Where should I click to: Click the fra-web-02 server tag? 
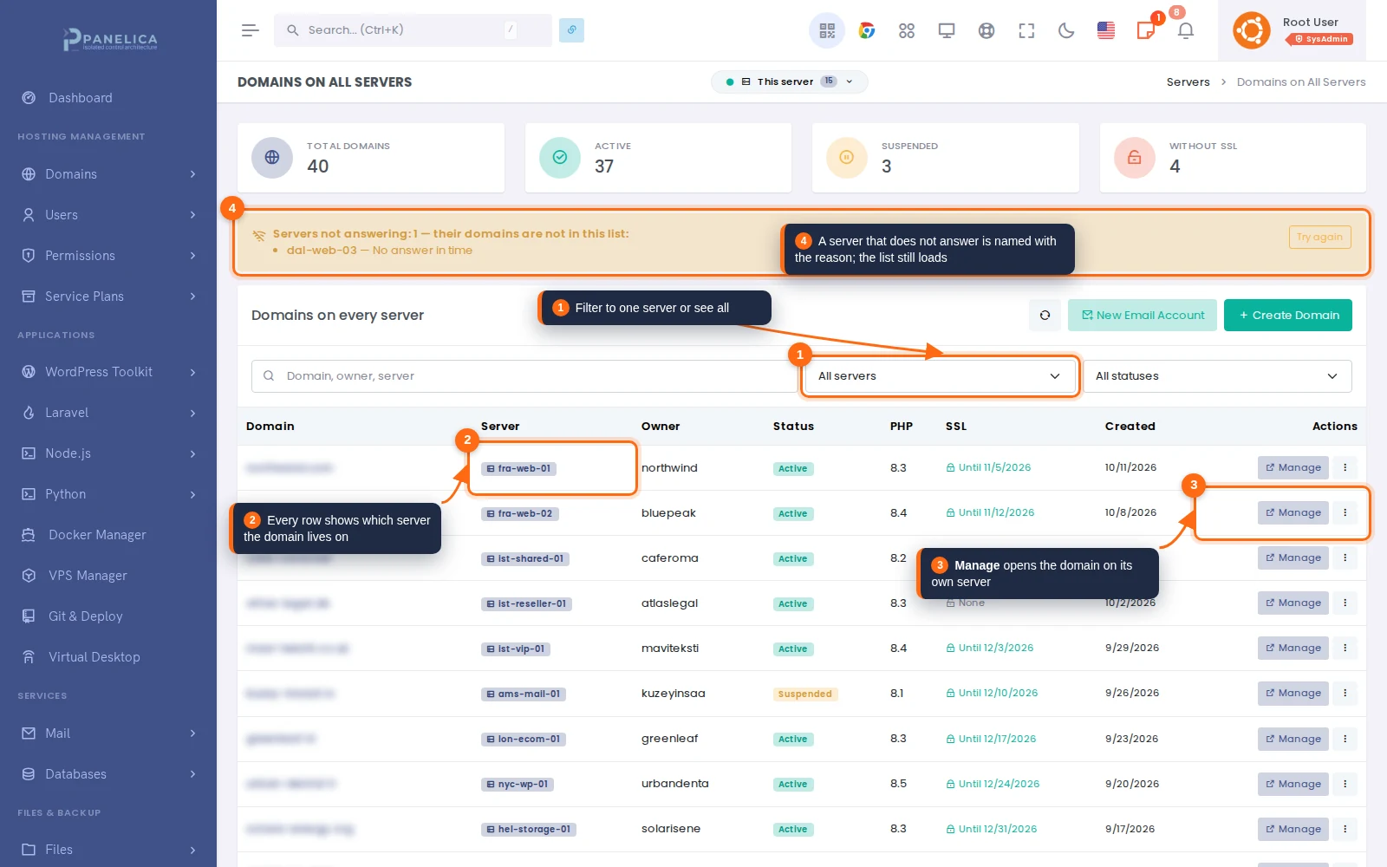(x=520, y=513)
